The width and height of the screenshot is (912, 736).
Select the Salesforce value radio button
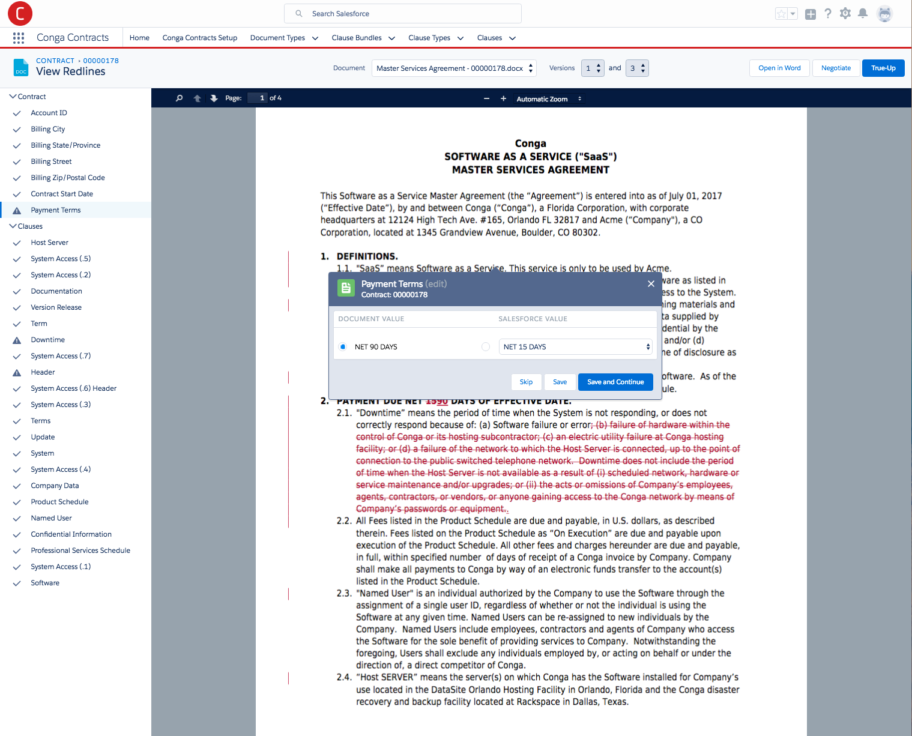486,347
